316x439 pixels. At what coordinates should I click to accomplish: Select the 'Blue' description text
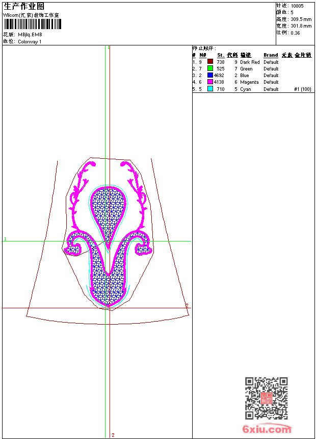245,76
